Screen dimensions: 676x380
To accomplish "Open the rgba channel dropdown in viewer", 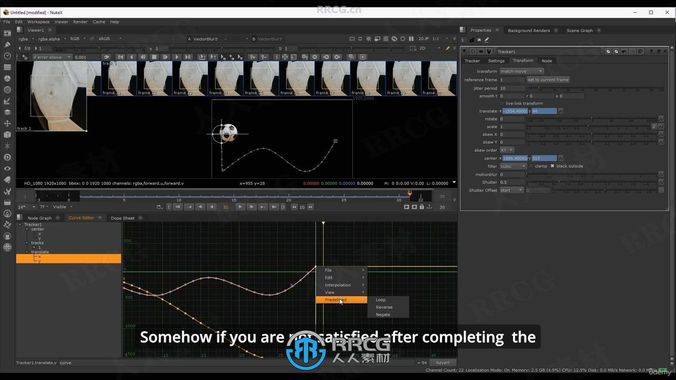I will coord(25,39).
